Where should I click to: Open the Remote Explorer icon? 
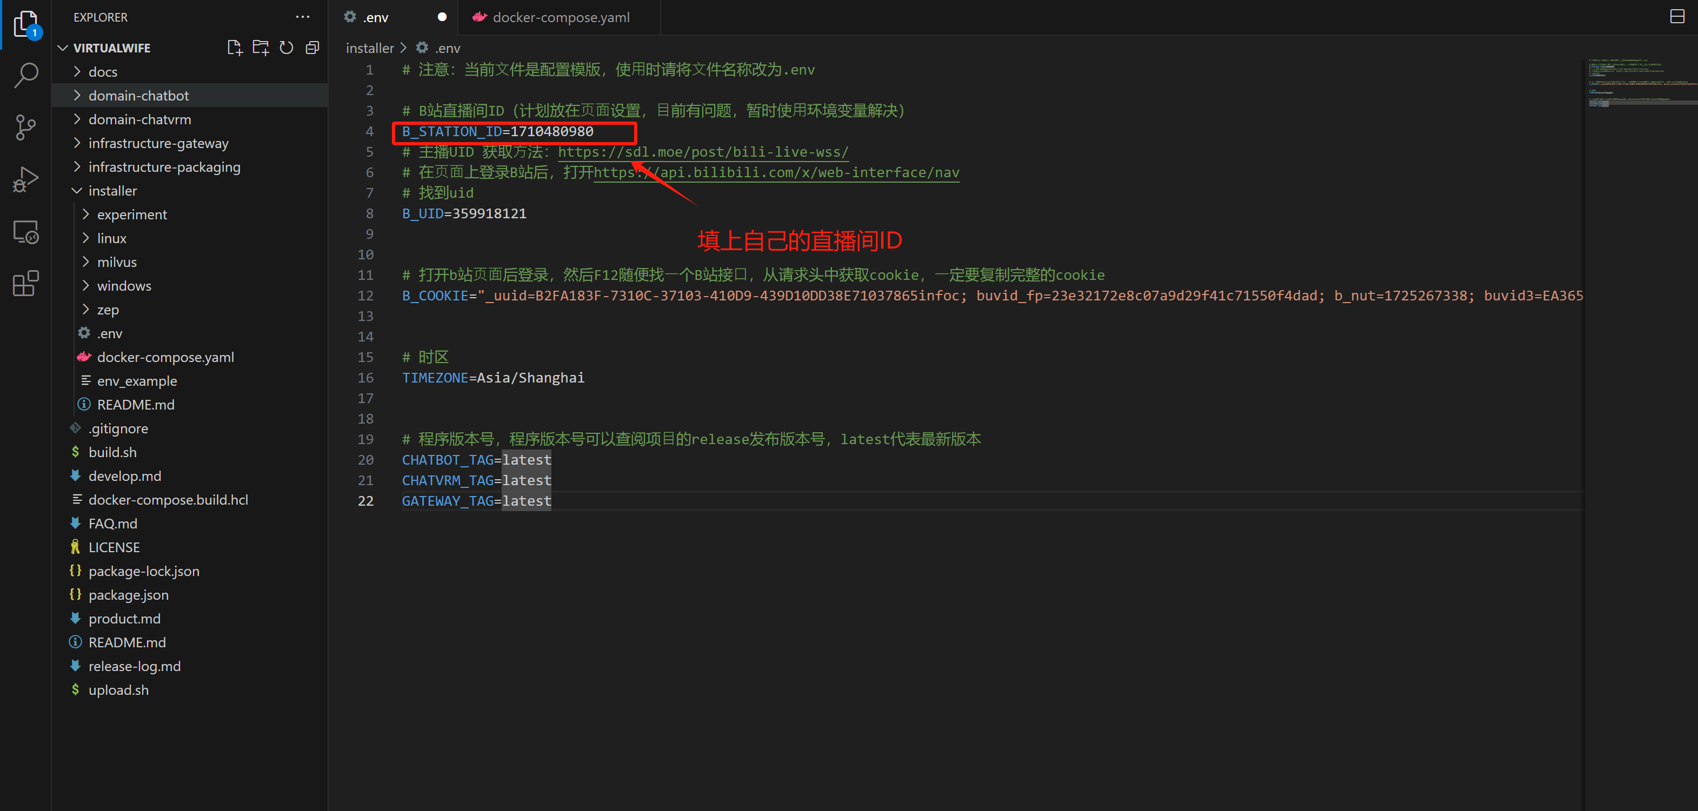click(26, 232)
